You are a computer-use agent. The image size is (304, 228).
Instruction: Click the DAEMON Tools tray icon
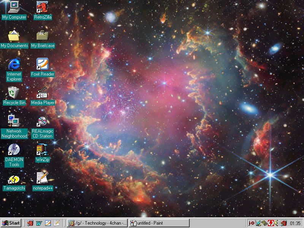coord(271,223)
